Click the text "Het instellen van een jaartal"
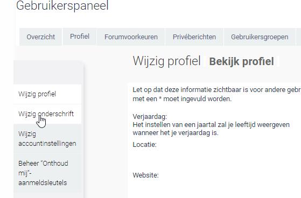The height and width of the screenshot is (198, 301). pyautogui.click(x=175, y=125)
